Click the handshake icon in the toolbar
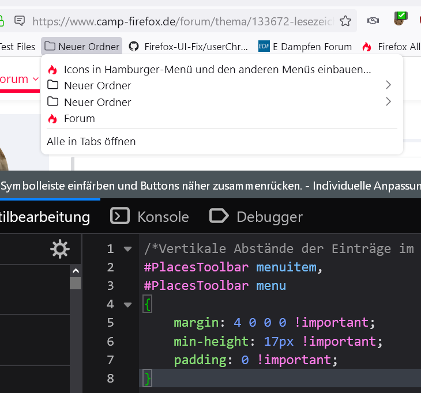The height and width of the screenshot is (393, 421). pos(373,21)
